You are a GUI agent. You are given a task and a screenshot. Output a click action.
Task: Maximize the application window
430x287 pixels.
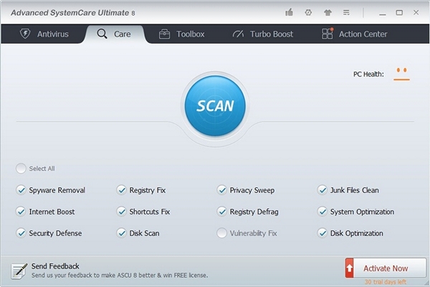pos(399,13)
